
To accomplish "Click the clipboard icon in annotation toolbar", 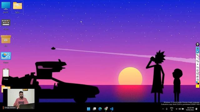I will pos(197,80).
